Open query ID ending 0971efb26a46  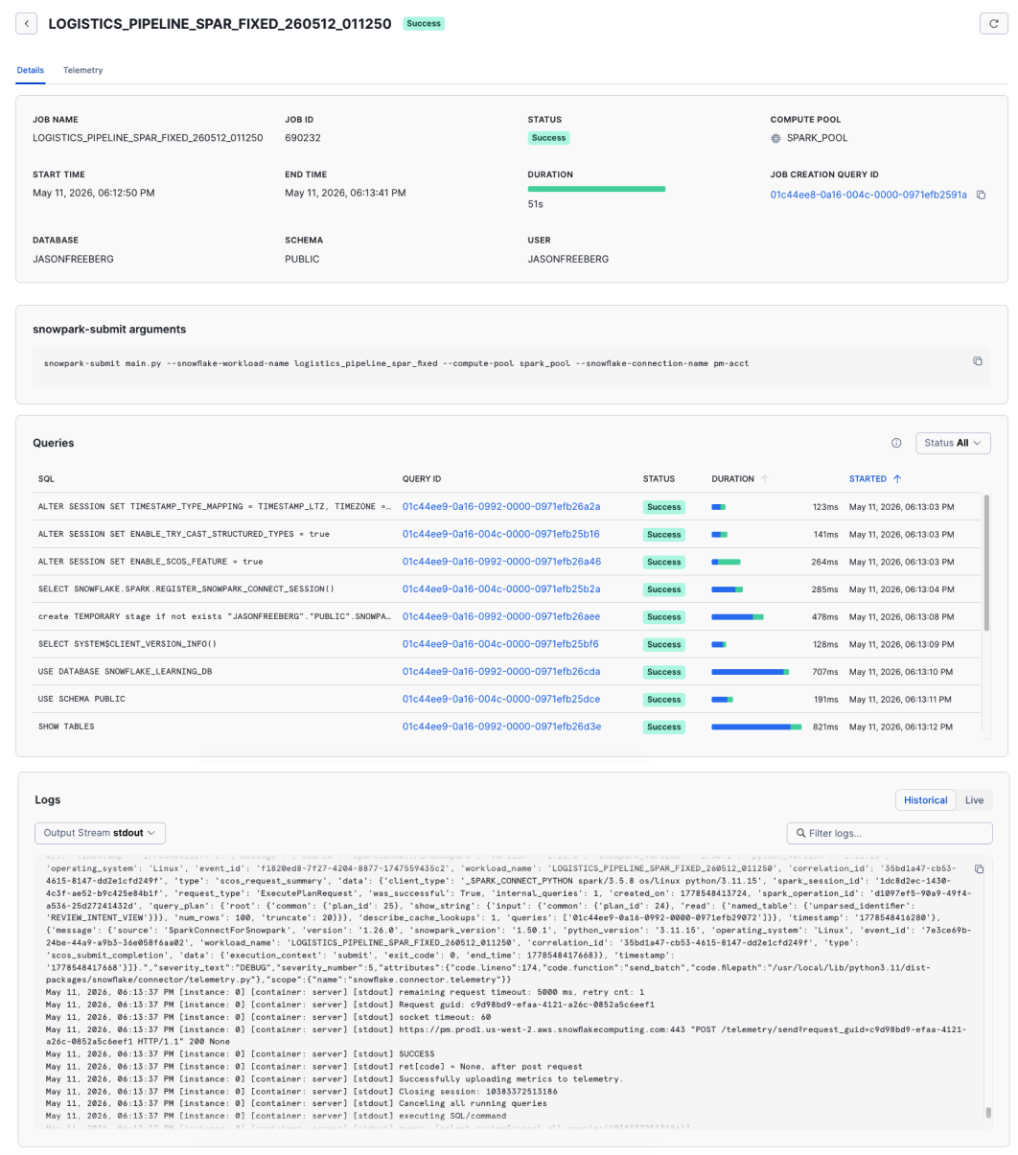[x=501, y=562]
